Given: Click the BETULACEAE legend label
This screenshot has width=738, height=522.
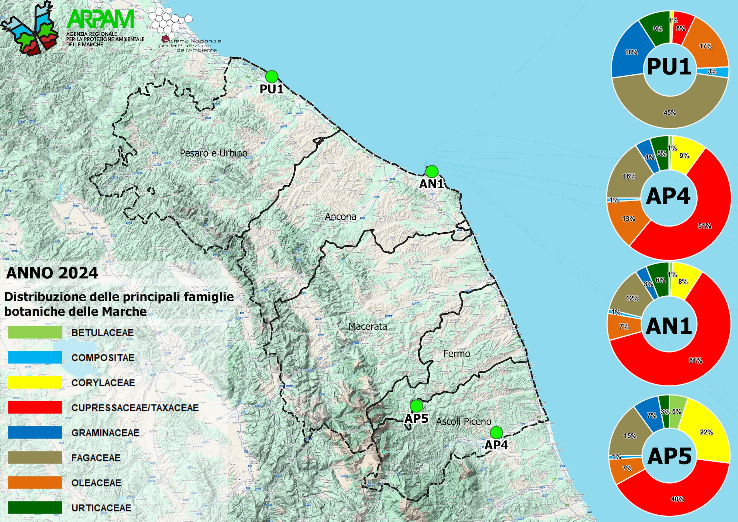Looking at the screenshot, I should tap(103, 333).
